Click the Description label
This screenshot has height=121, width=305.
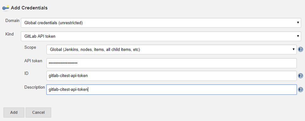tap(35, 87)
